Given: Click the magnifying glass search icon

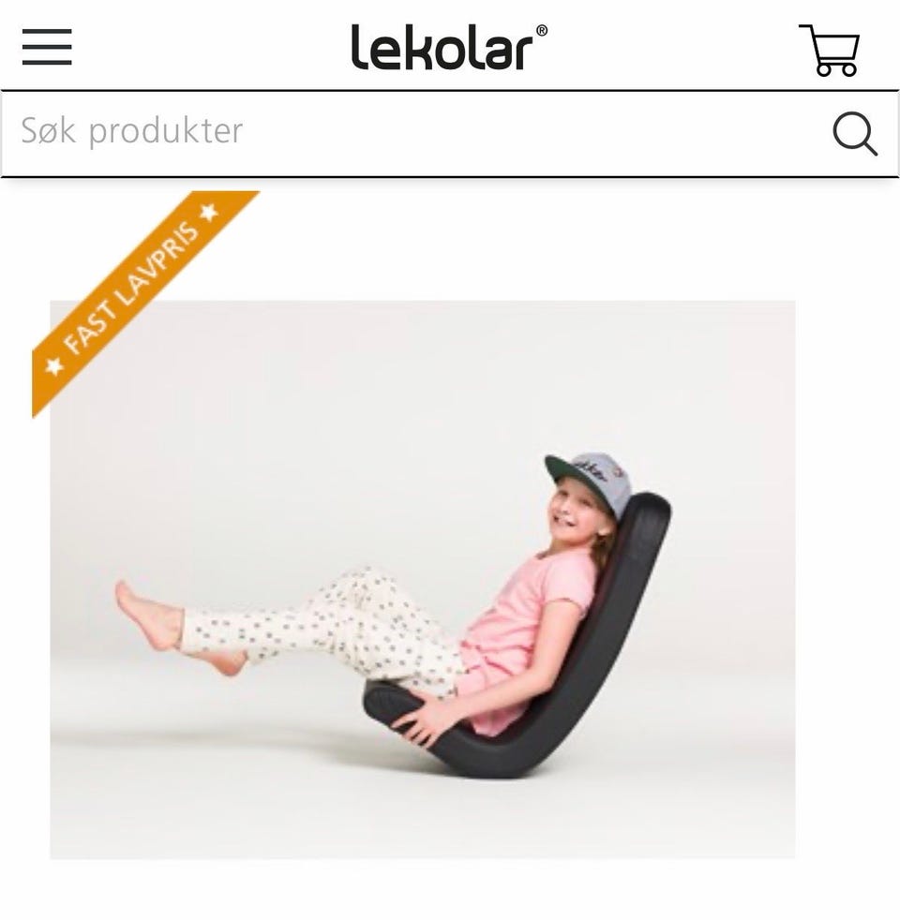Looking at the screenshot, I should click(855, 133).
